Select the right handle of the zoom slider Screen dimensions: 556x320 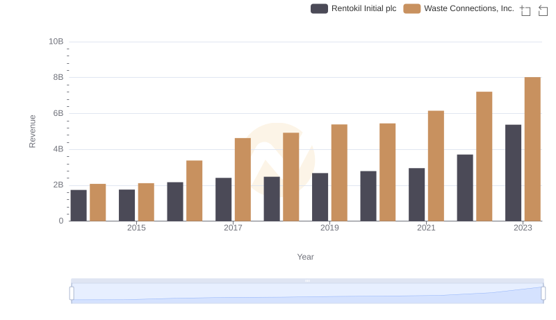coord(543,294)
